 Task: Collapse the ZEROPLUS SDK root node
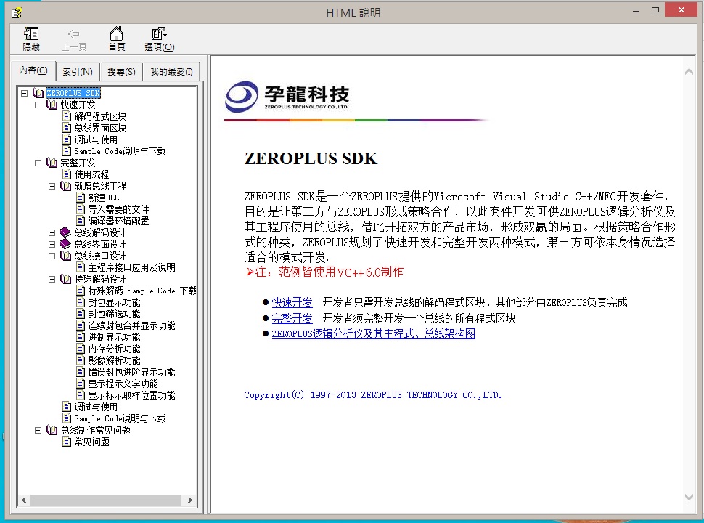click(24, 93)
